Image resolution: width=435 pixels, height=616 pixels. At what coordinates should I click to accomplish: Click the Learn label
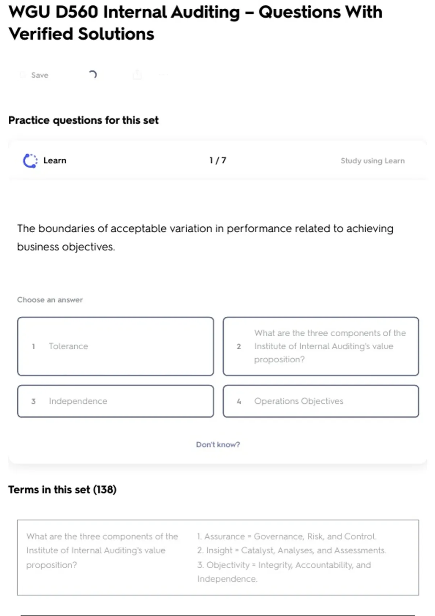tap(55, 161)
